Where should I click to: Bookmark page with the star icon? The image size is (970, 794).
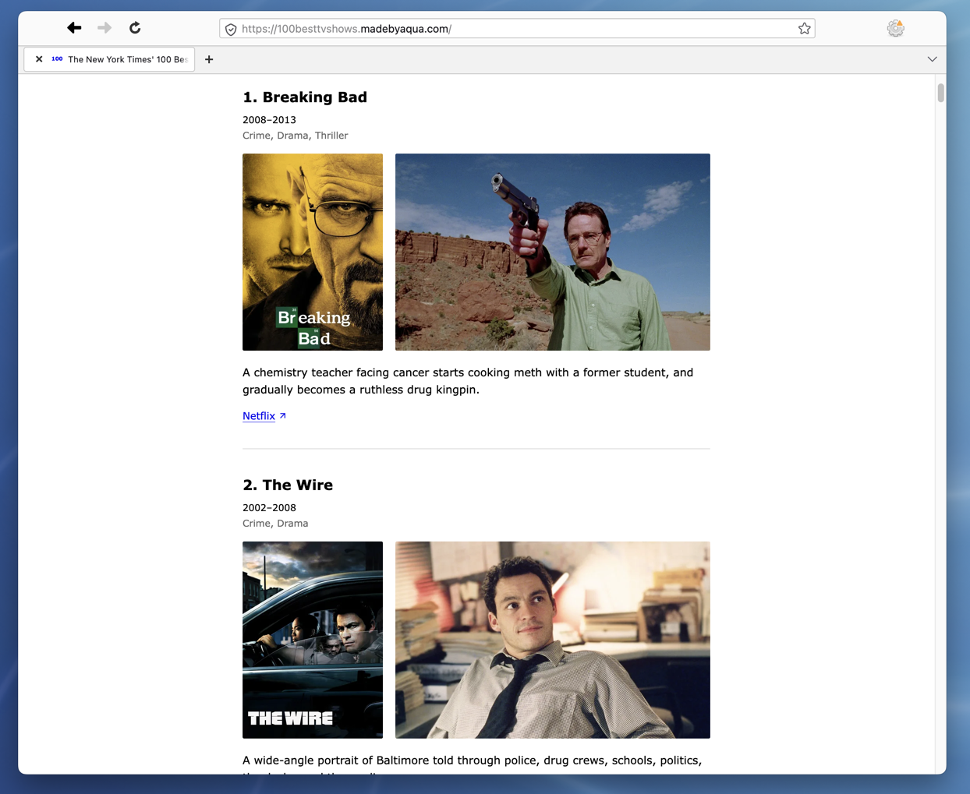(x=805, y=29)
